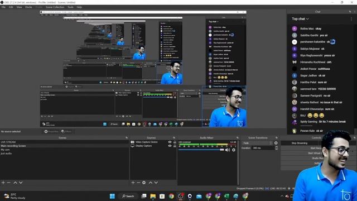This screenshot has width=357, height=201.
Task: Add a new source with plus icon
Action: (133, 183)
